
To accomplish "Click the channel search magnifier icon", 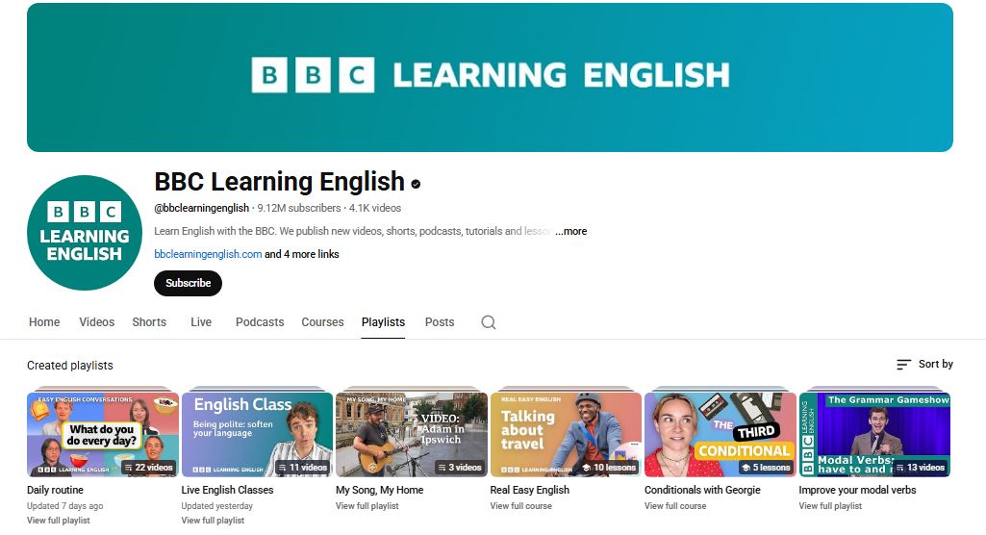I will click(489, 322).
